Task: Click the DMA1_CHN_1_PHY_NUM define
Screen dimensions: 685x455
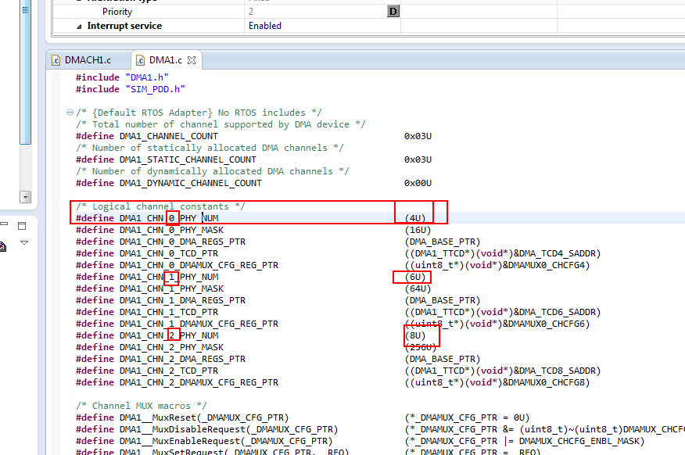Action: (x=169, y=278)
